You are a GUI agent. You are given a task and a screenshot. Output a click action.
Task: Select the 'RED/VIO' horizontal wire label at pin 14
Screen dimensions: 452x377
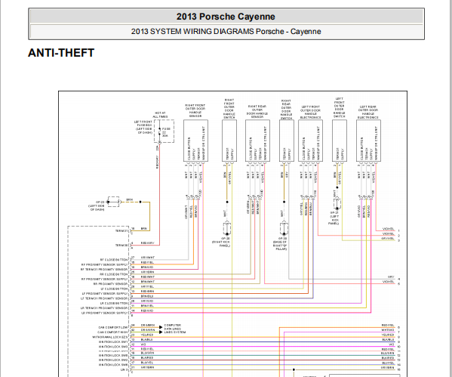click(x=147, y=311)
